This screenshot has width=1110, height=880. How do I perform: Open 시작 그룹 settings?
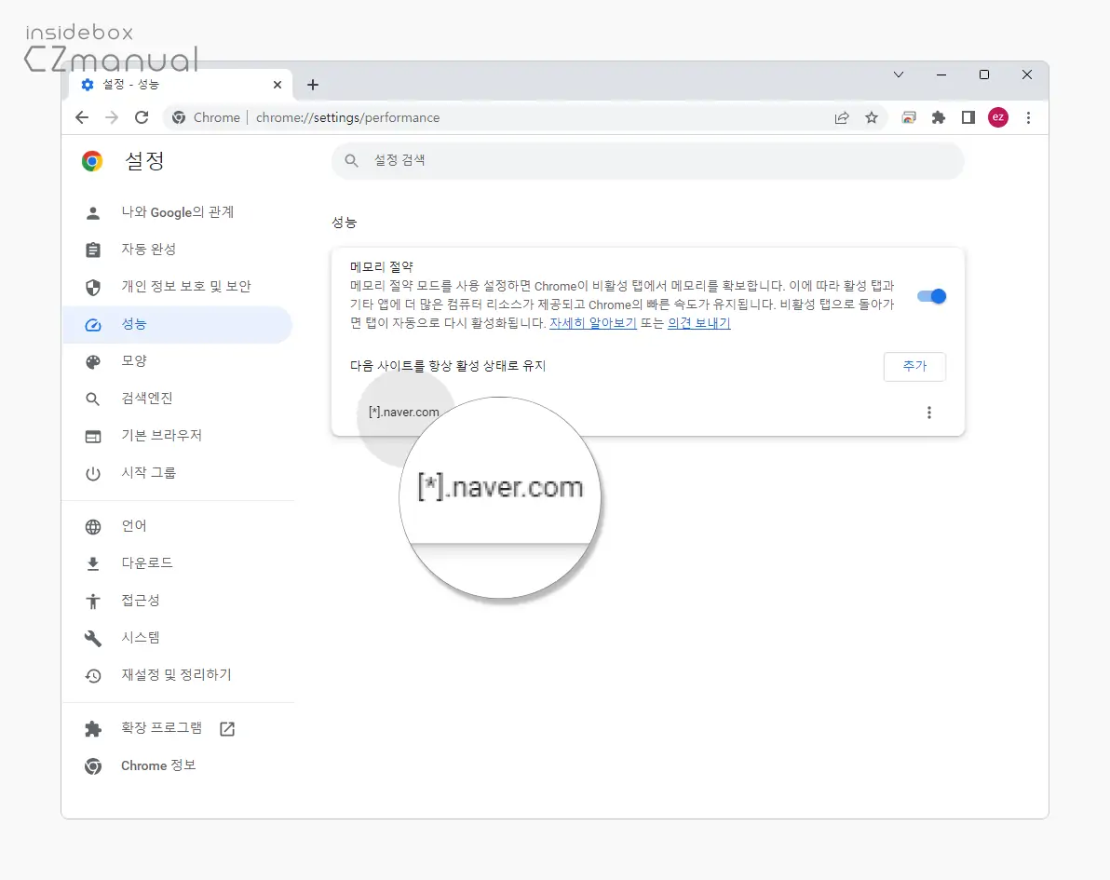pos(177,473)
